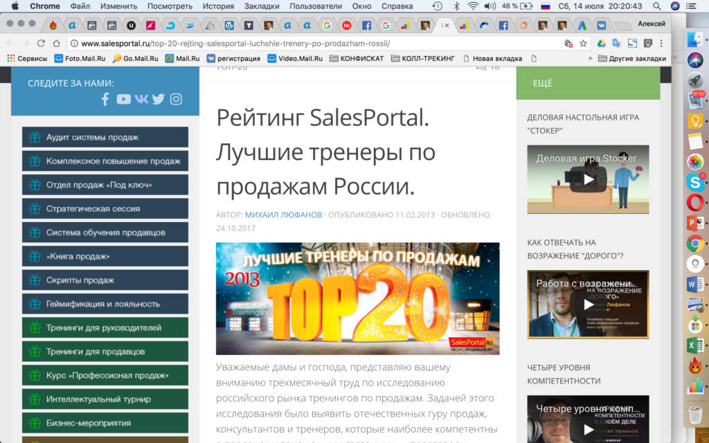Open the КОНФИСКАТ bookmarks folder

tap(356, 58)
